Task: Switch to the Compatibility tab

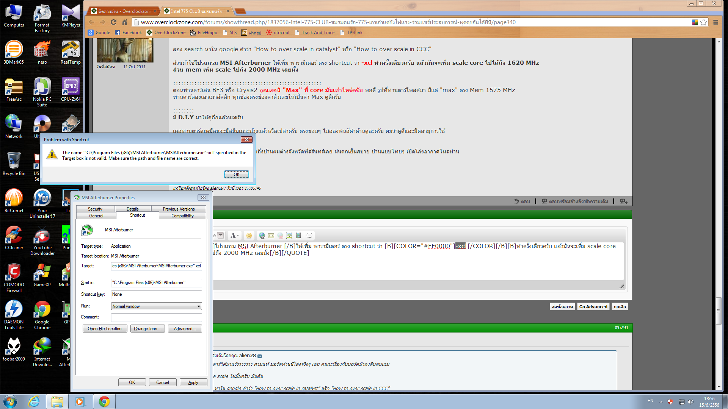Action: [x=182, y=216]
